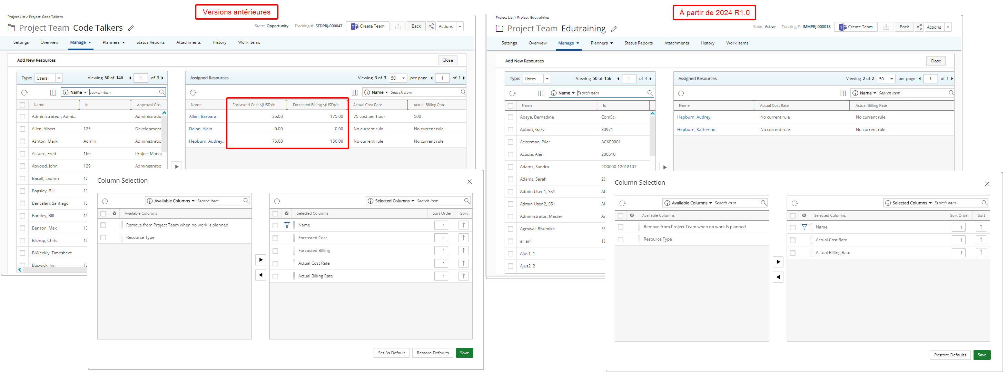Click move-right arrow in left Column Selection dialog

tap(261, 260)
